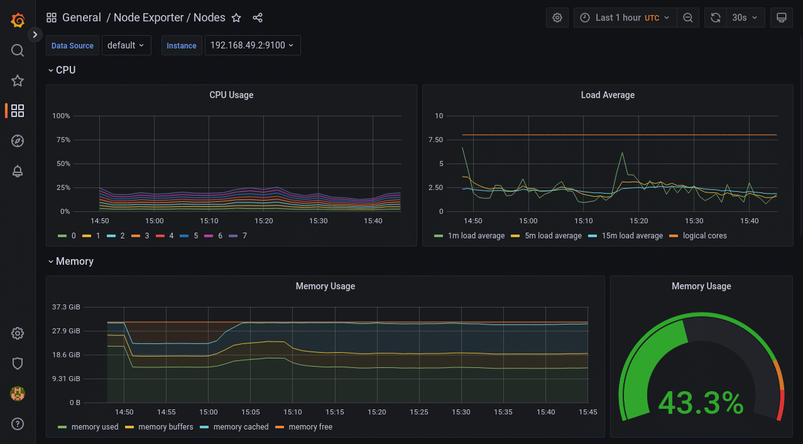Open the Explore compass icon
This screenshot has height=444, width=803.
(x=18, y=141)
